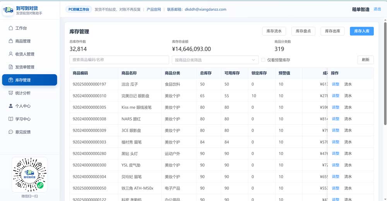Viewport: 387px width, 201px height.
Task: Click 调整 for 黑钻 头灯 row
Action: [x=336, y=153]
